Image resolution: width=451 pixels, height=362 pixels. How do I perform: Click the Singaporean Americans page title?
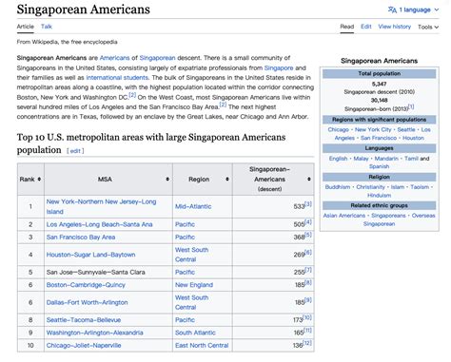tap(84, 10)
